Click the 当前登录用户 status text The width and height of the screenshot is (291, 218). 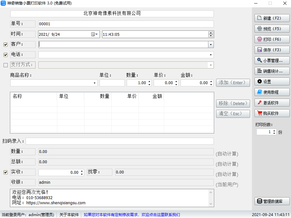click(x=28, y=215)
